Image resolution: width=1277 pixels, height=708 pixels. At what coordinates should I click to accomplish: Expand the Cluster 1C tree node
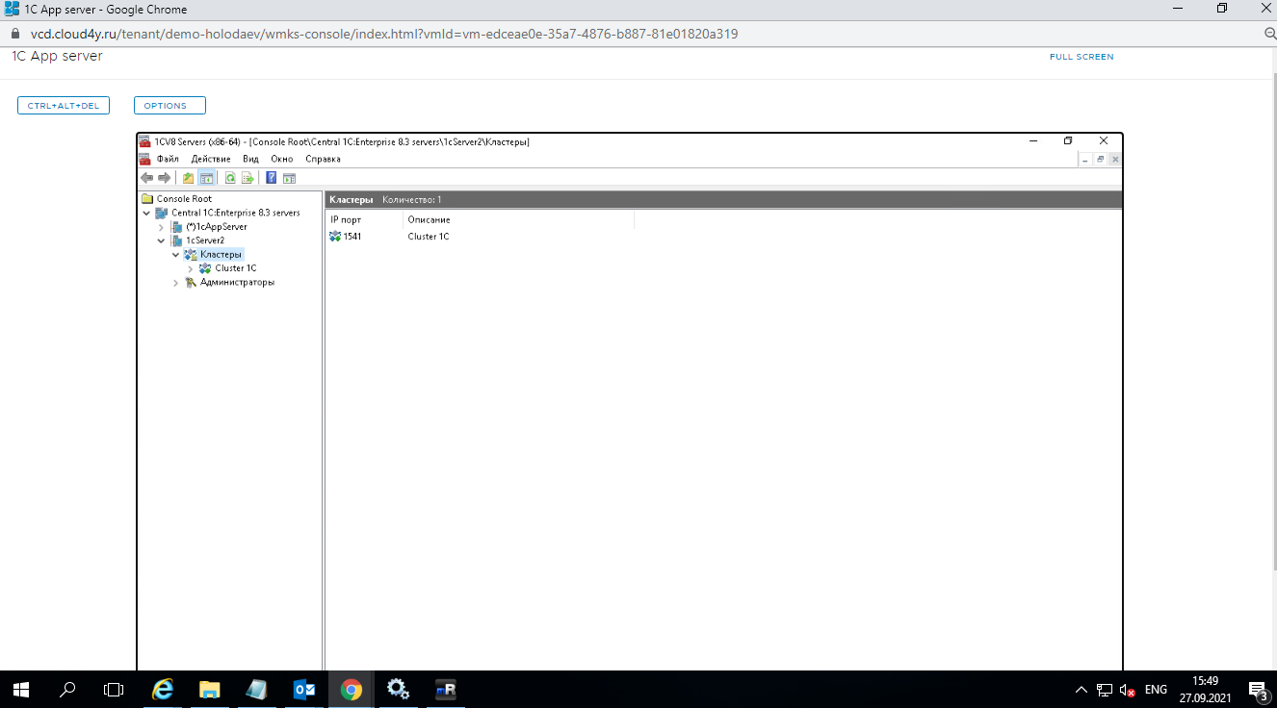coord(191,268)
